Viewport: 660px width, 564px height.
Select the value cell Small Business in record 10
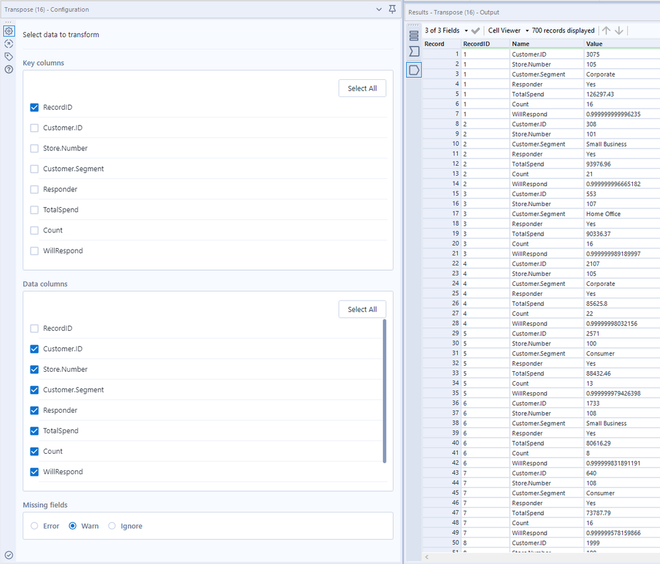tap(622, 144)
